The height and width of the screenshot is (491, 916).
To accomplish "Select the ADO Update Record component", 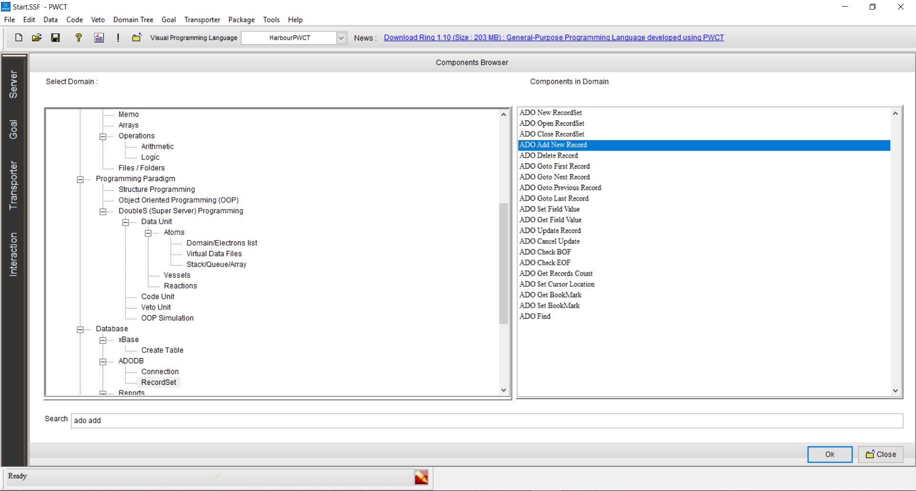I will point(550,230).
